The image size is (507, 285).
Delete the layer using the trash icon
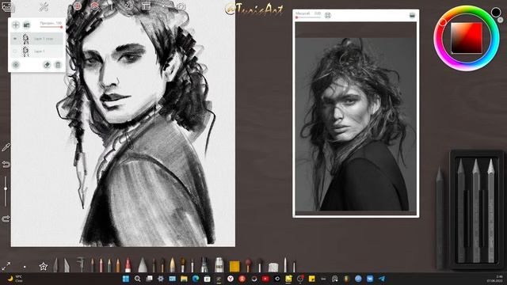(58, 65)
